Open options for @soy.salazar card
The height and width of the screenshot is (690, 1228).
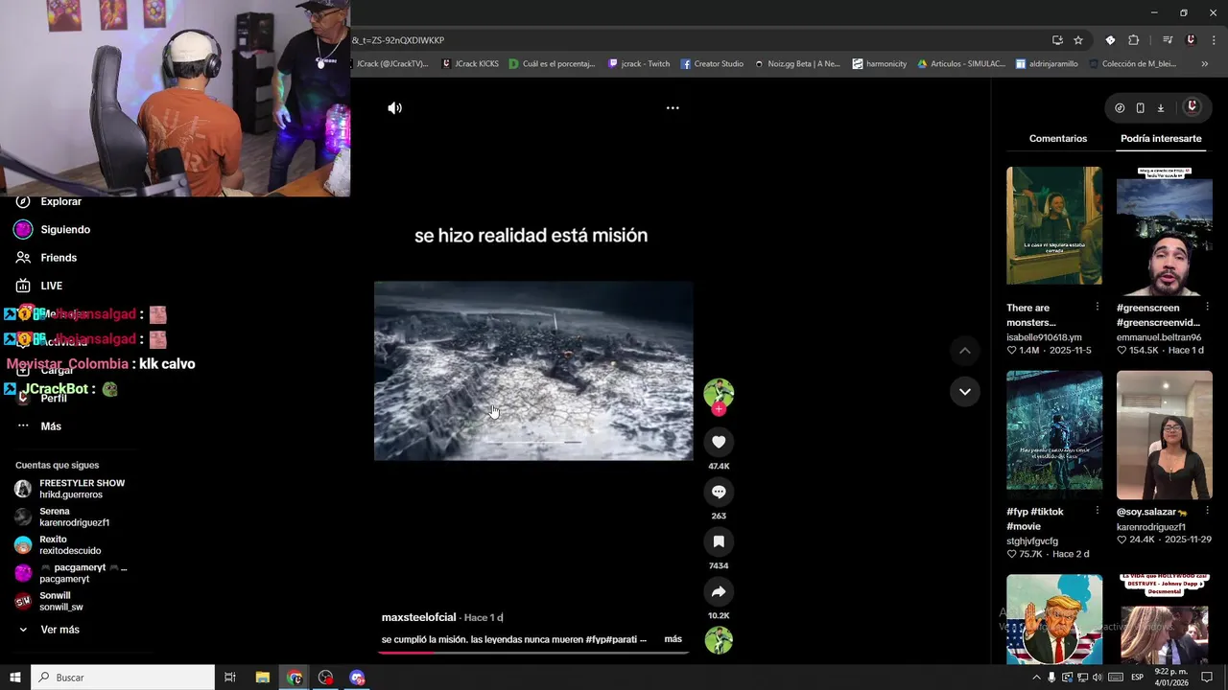pyautogui.click(x=1207, y=511)
